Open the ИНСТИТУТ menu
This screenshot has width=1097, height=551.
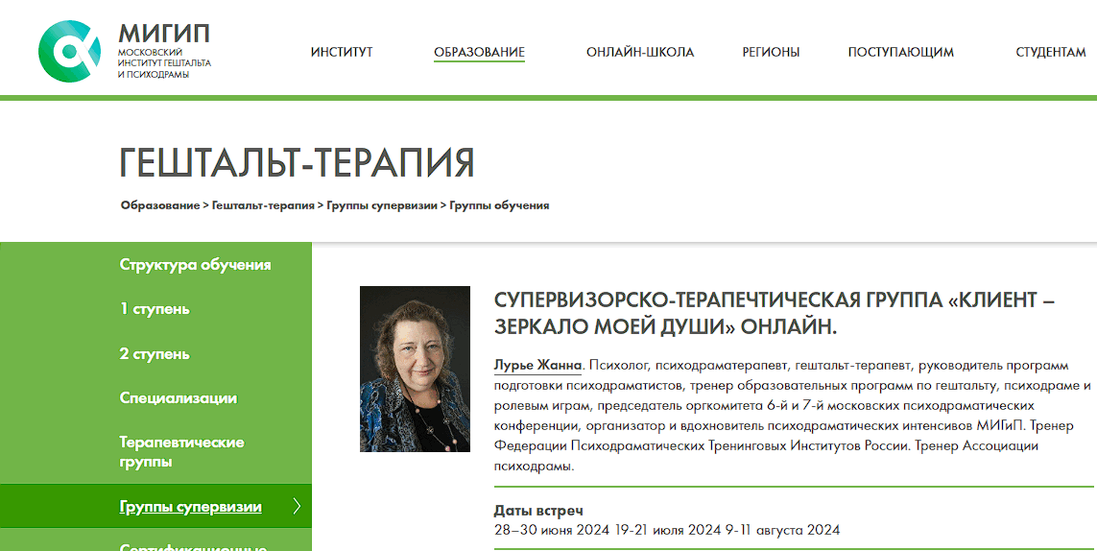tap(342, 52)
